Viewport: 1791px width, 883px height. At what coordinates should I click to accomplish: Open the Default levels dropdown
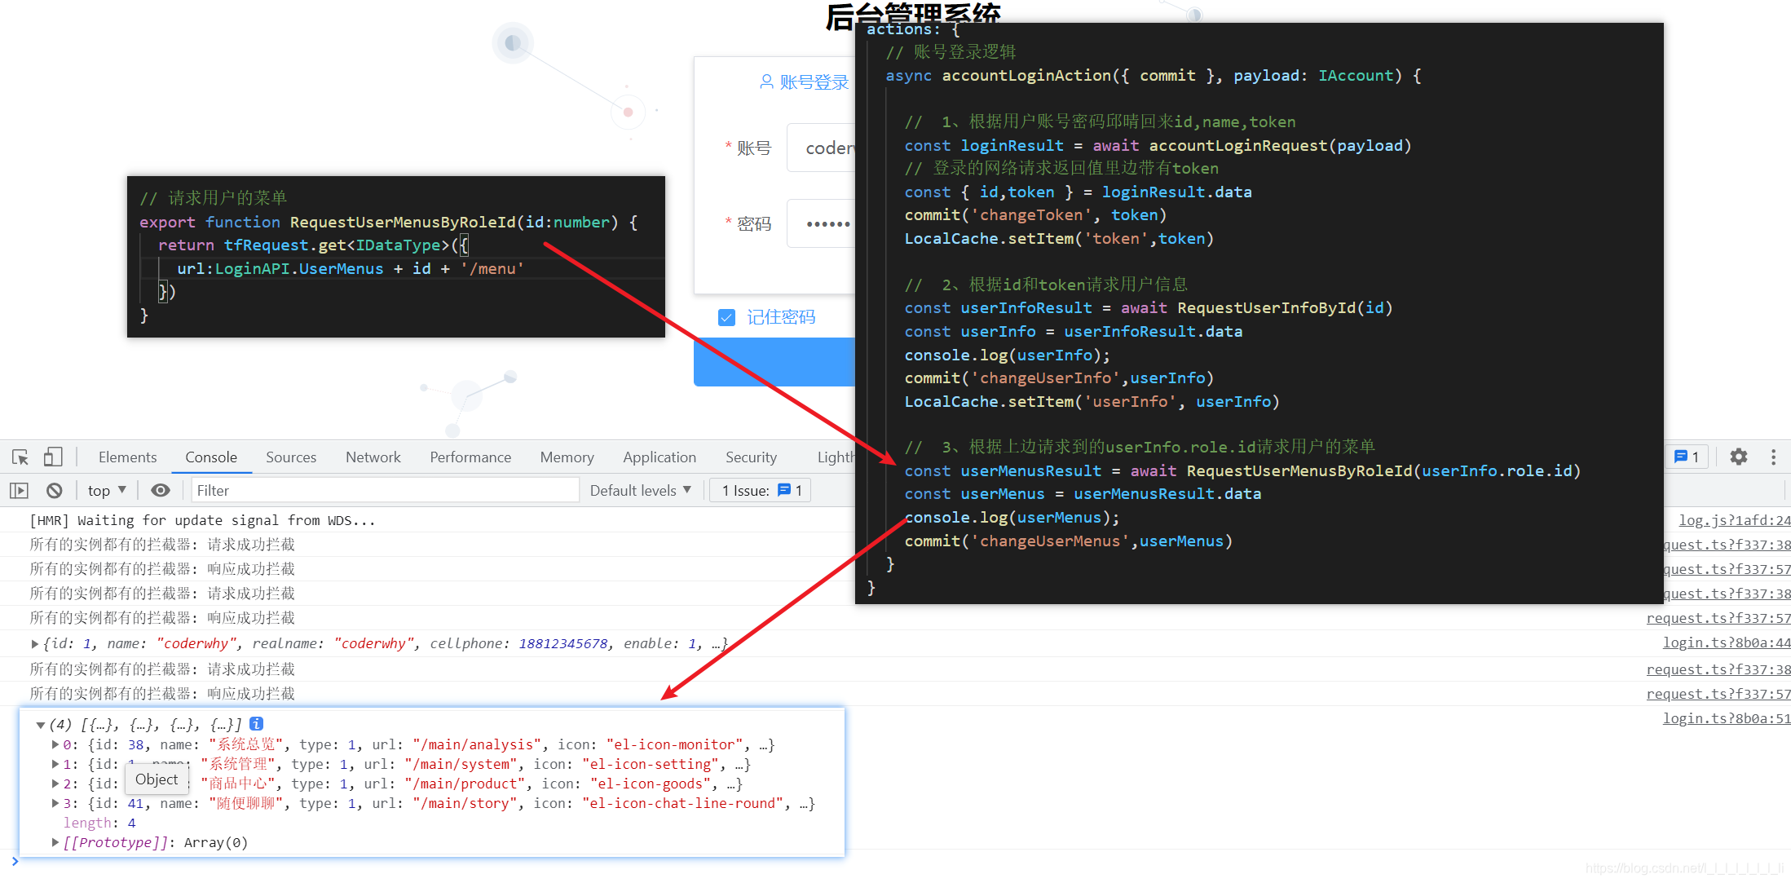tap(640, 491)
